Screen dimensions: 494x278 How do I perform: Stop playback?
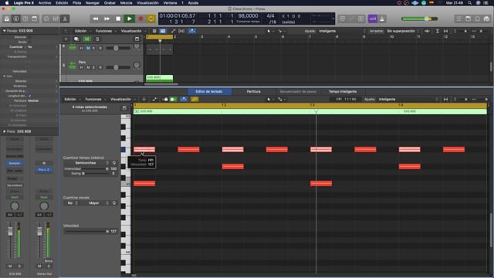pyautogui.click(x=118, y=19)
